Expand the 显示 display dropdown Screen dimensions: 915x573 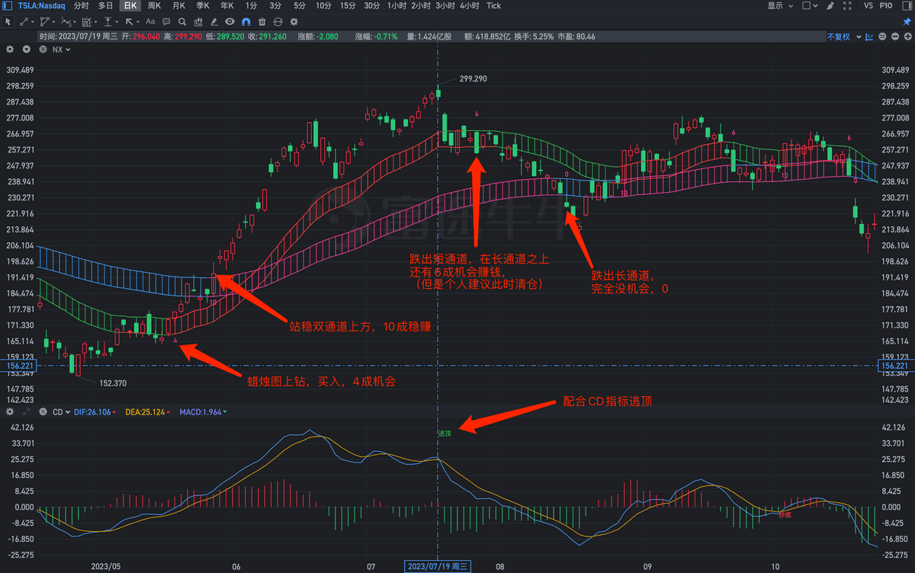click(x=779, y=6)
